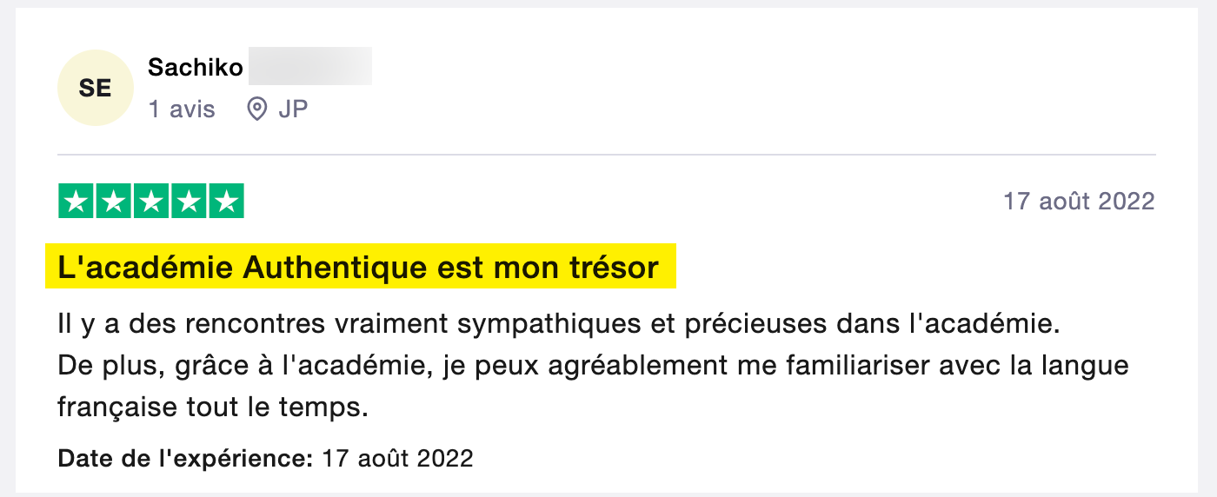Click the text "française tout le temps."

point(214,406)
